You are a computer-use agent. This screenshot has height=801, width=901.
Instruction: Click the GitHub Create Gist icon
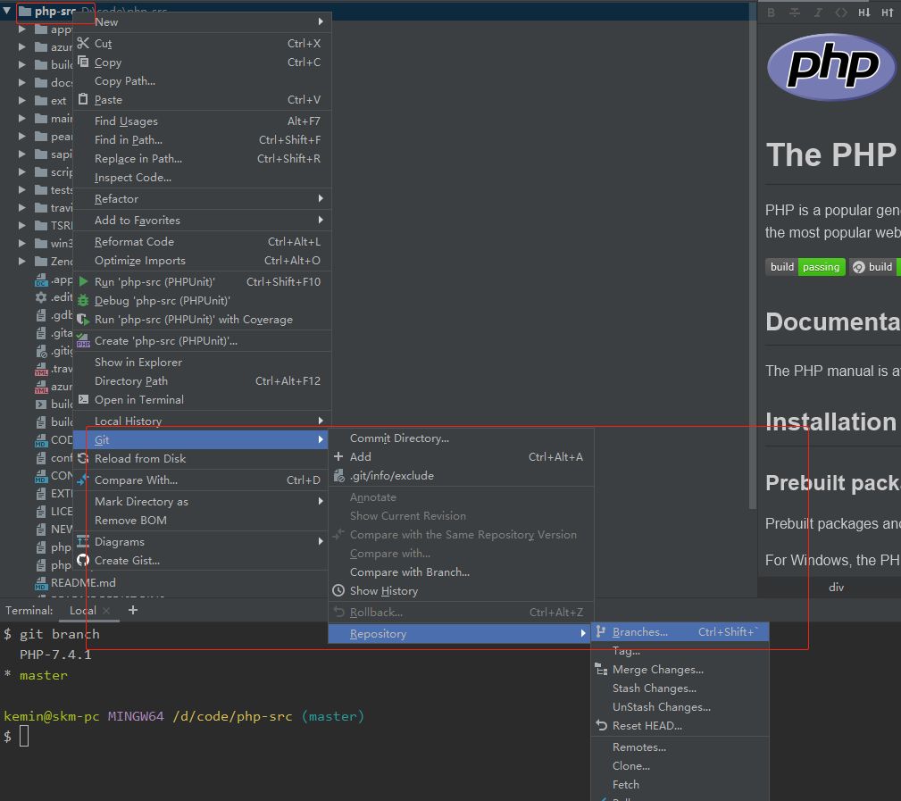(83, 560)
